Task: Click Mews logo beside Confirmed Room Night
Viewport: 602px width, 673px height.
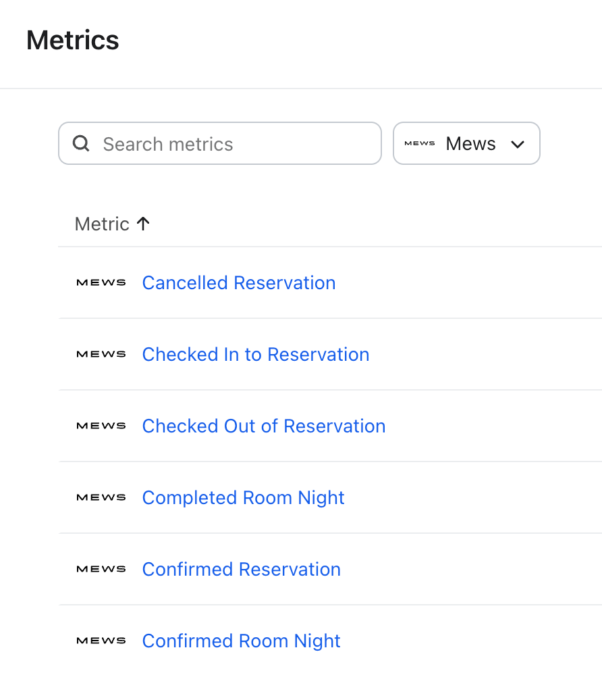Action: point(101,641)
